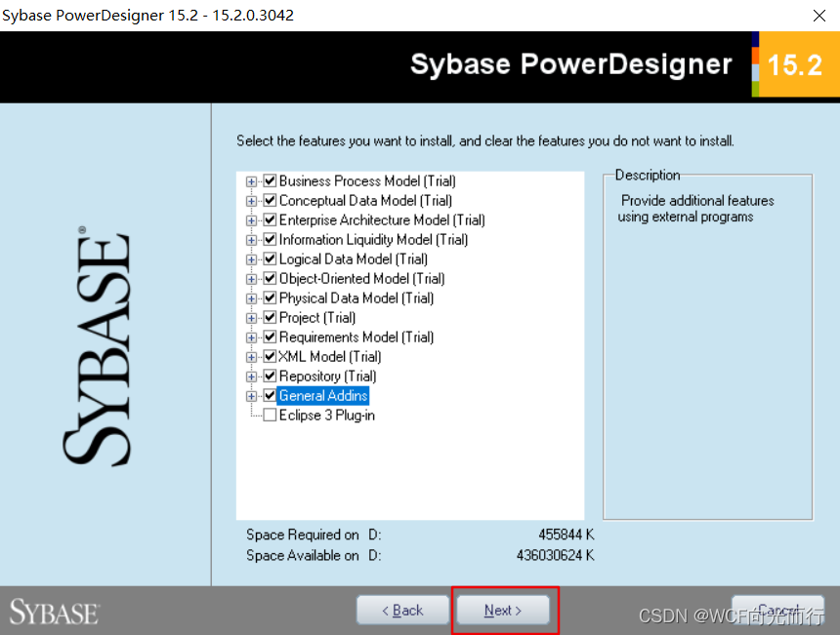Enable the Eclipse 3 Plug-in checkbox
This screenshot has height=635, width=840.
point(269,415)
